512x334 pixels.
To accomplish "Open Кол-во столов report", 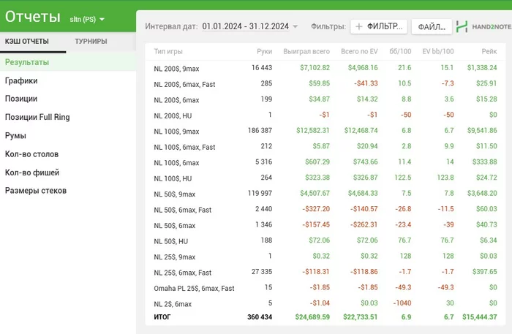I will [x=31, y=154].
